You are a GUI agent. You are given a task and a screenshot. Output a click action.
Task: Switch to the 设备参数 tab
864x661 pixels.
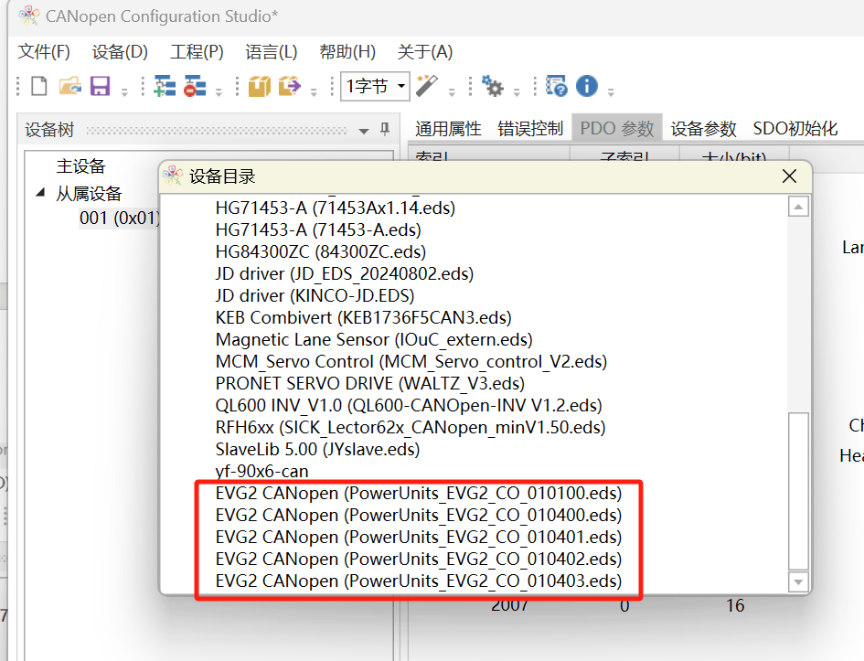point(703,128)
